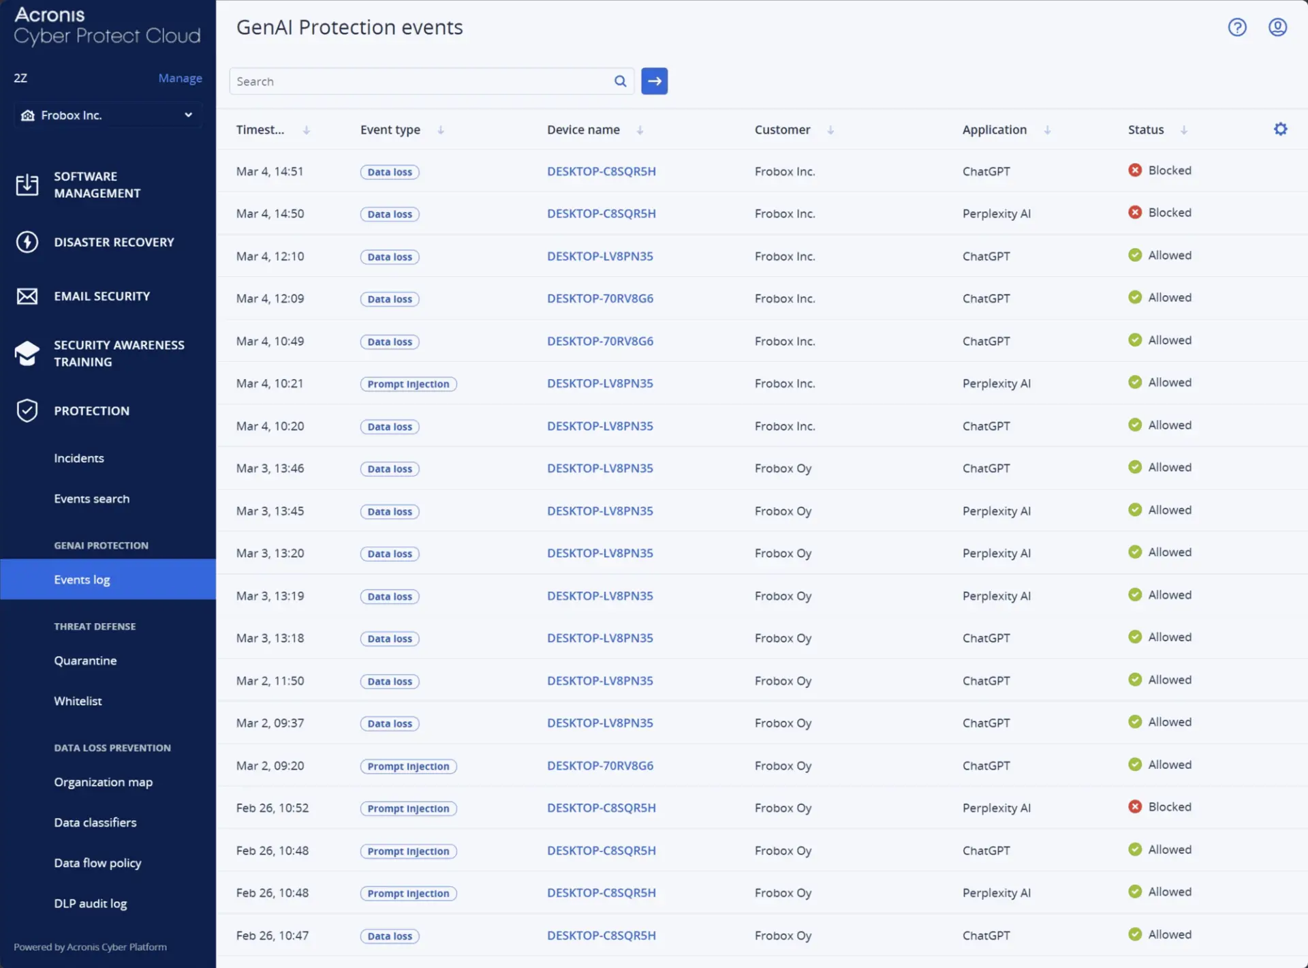Open DESKTOP-LV8PN35 link in Mar 4, 12:10 row
1308x968 pixels.
600,256
